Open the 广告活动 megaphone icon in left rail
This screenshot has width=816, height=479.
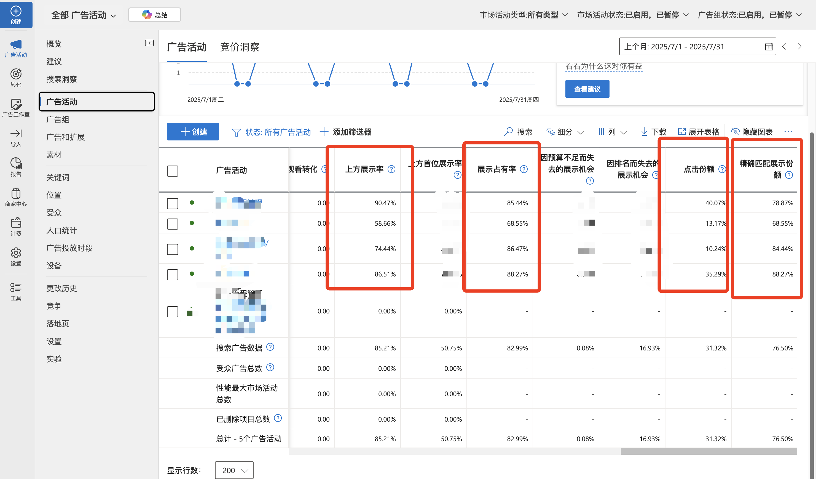click(x=16, y=44)
